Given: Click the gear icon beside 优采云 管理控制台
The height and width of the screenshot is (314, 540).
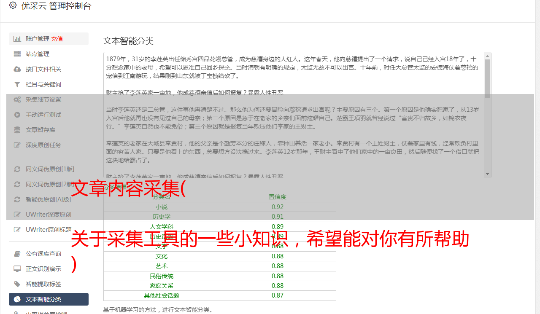Looking at the screenshot, I should [13, 5].
